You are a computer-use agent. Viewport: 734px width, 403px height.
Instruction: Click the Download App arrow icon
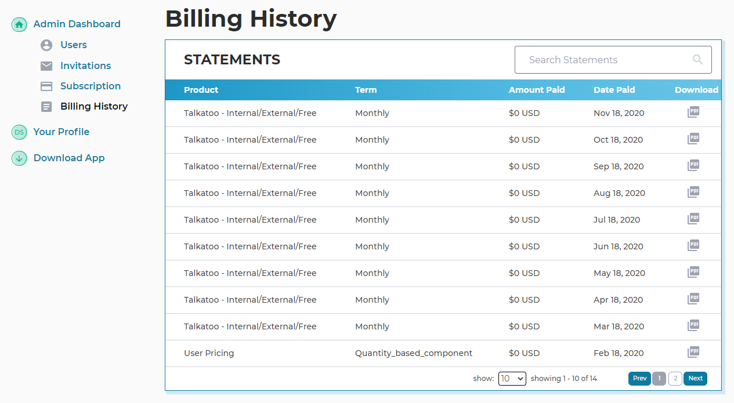[20, 158]
